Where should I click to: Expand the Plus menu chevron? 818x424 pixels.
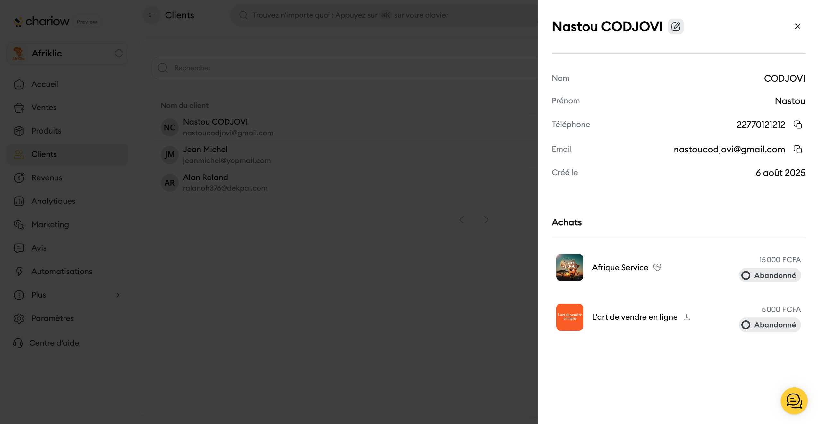click(x=118, y=295)
